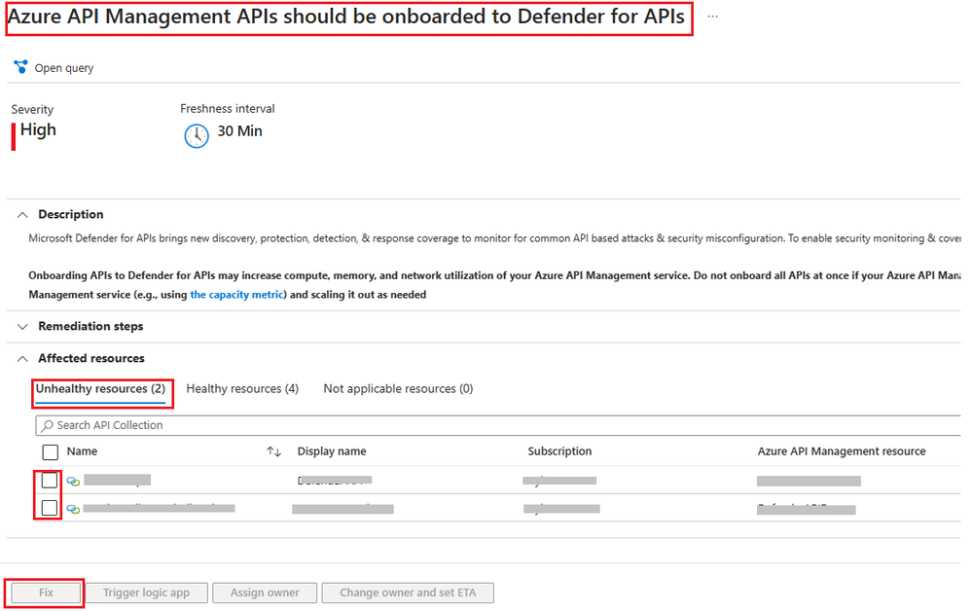972x611 pixels.
Task: Click the Freshness interval label
Action: tap(228, 108)
